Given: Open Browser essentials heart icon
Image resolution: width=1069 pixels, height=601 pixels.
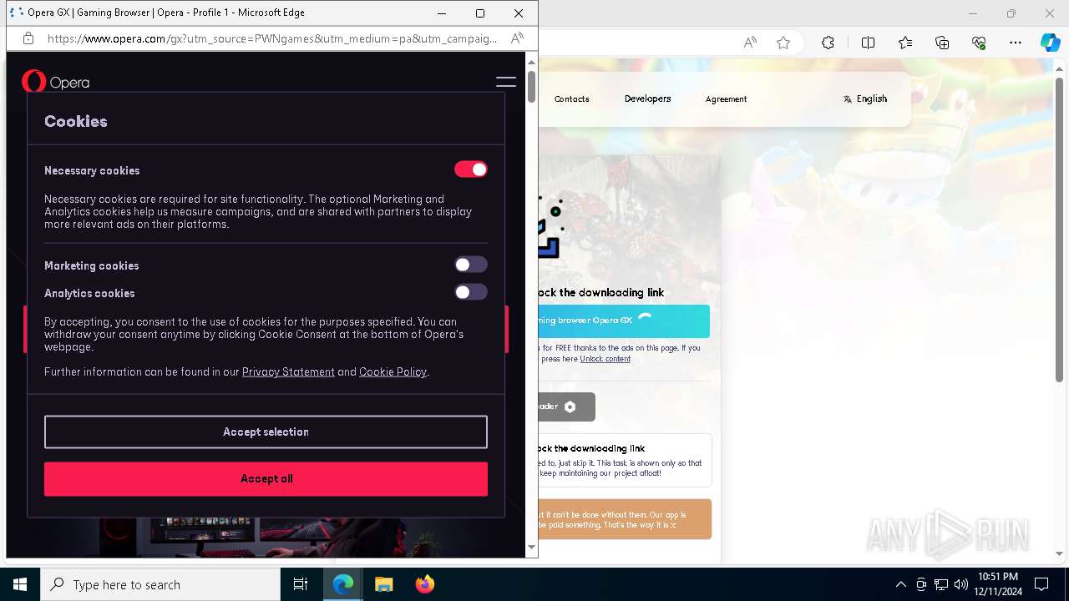Looking at the screenshot, I should point(979,43).
